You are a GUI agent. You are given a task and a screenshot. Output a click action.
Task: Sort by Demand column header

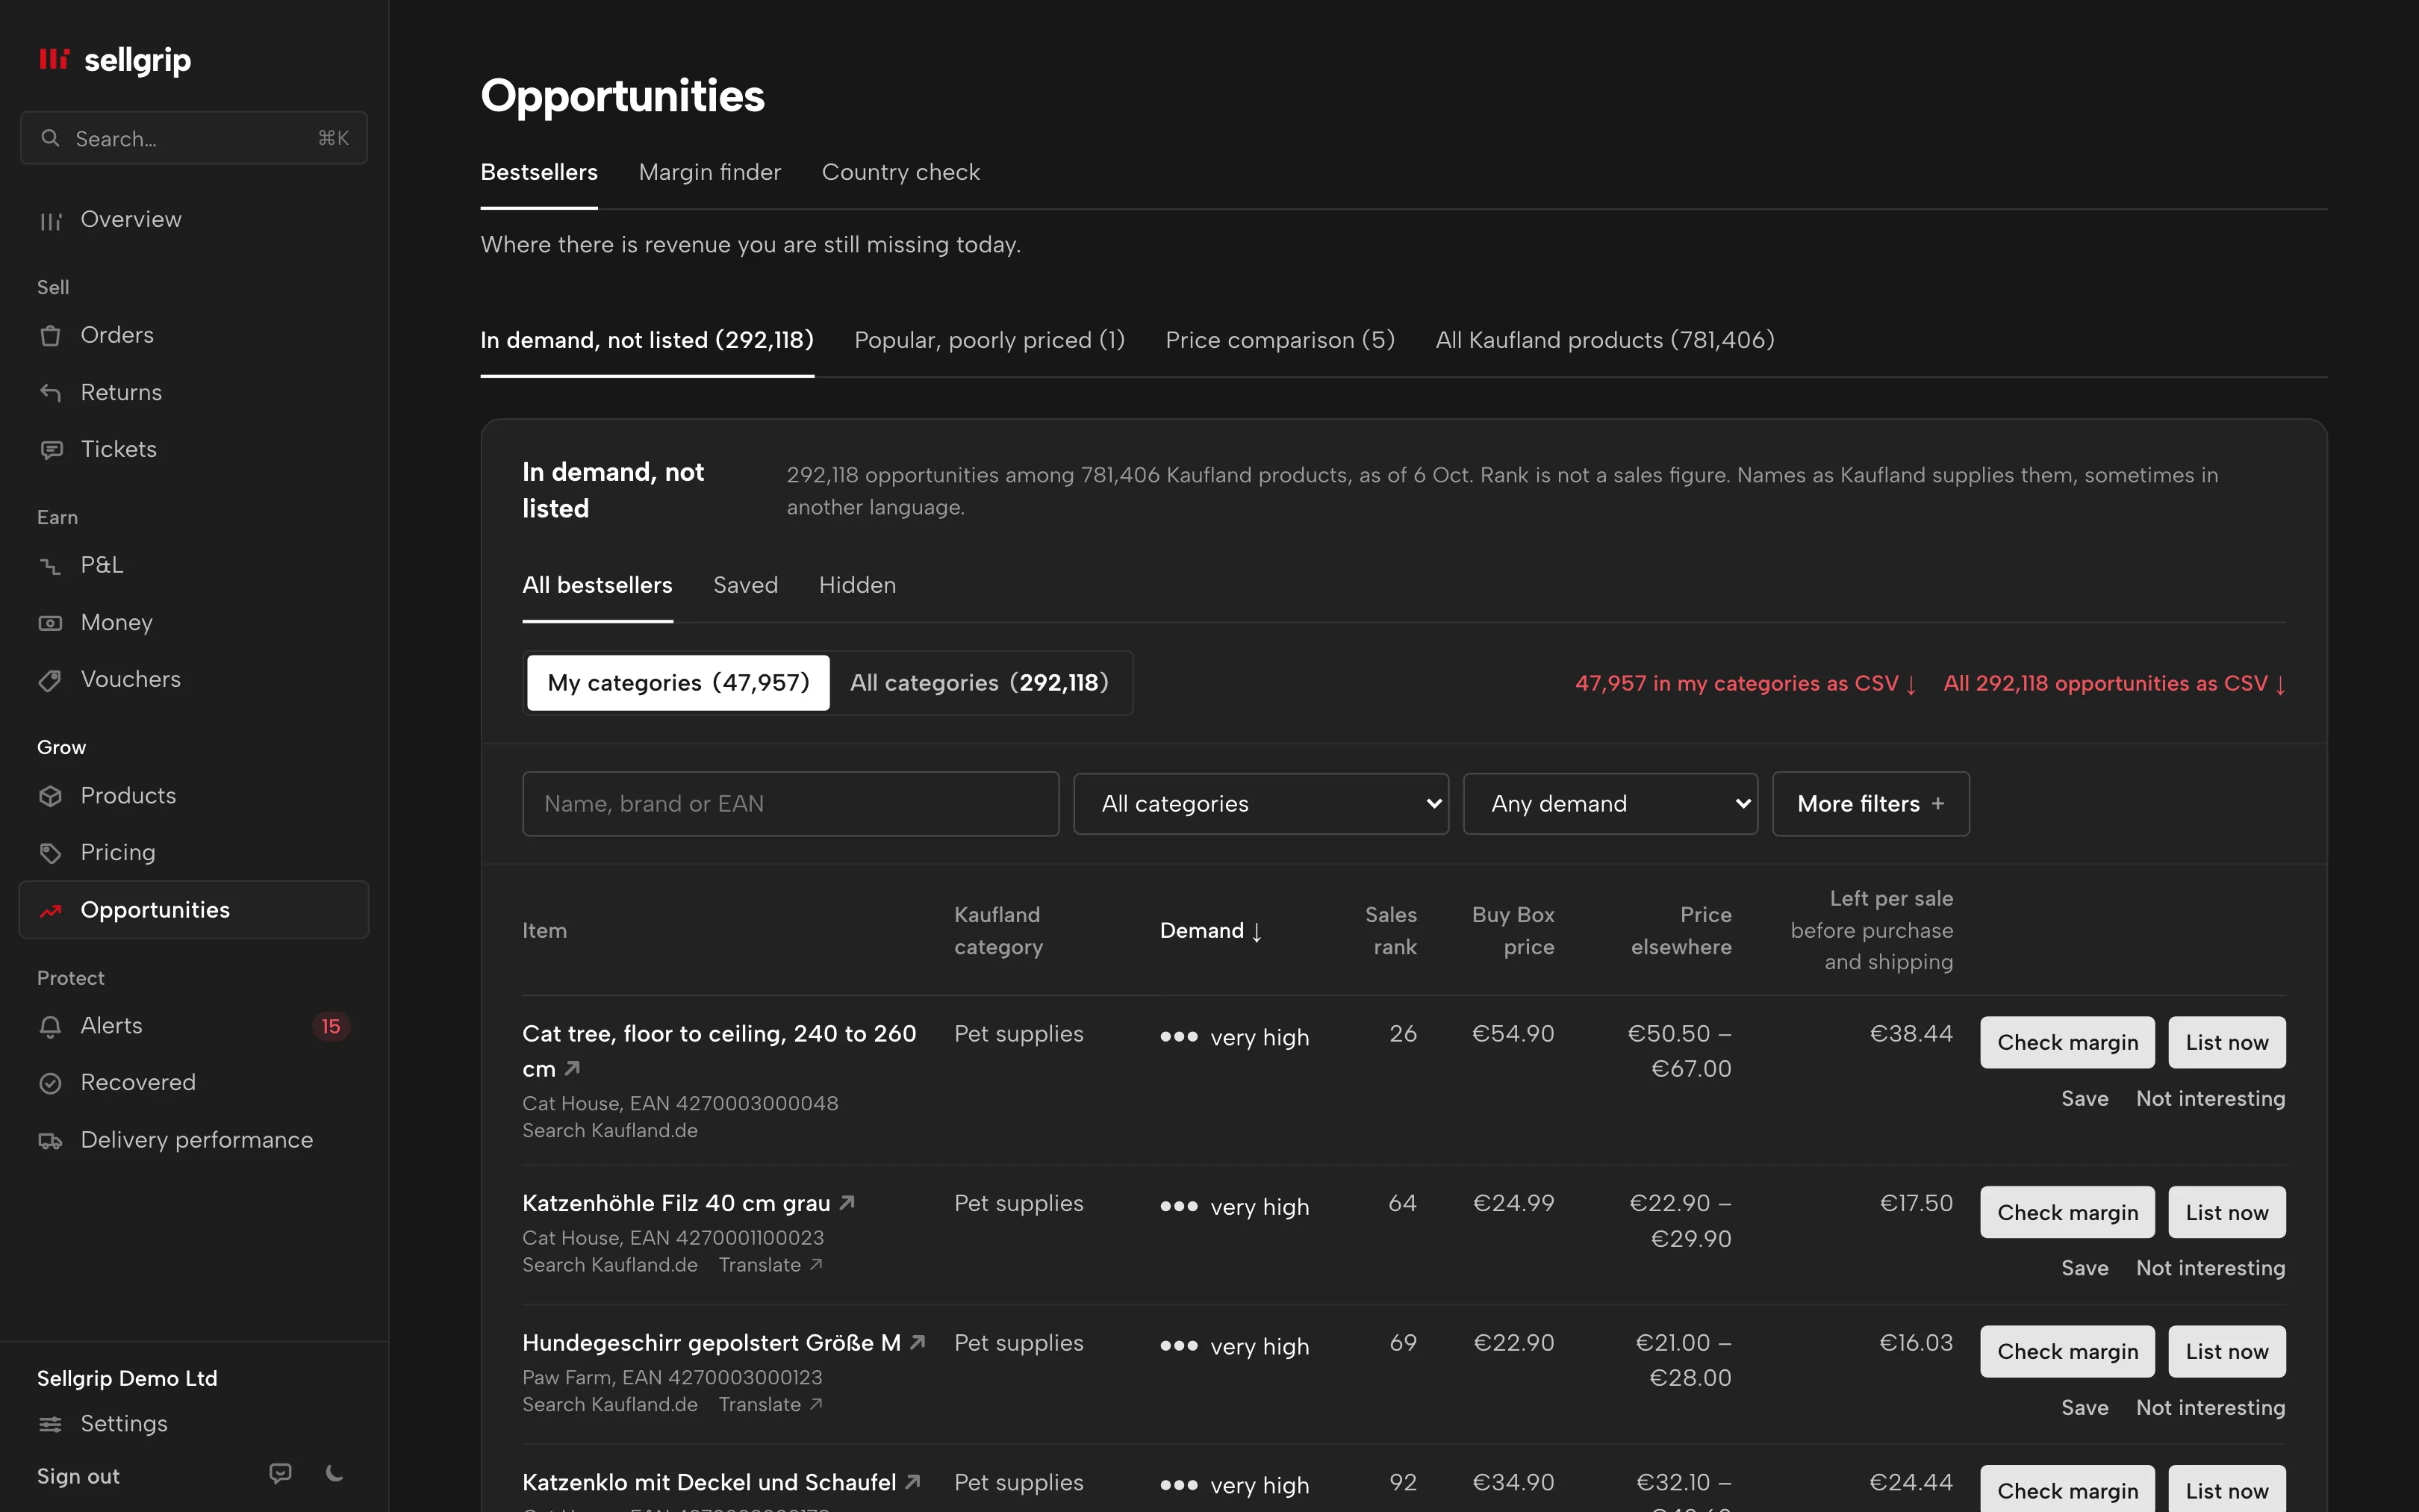point(1212,931)
